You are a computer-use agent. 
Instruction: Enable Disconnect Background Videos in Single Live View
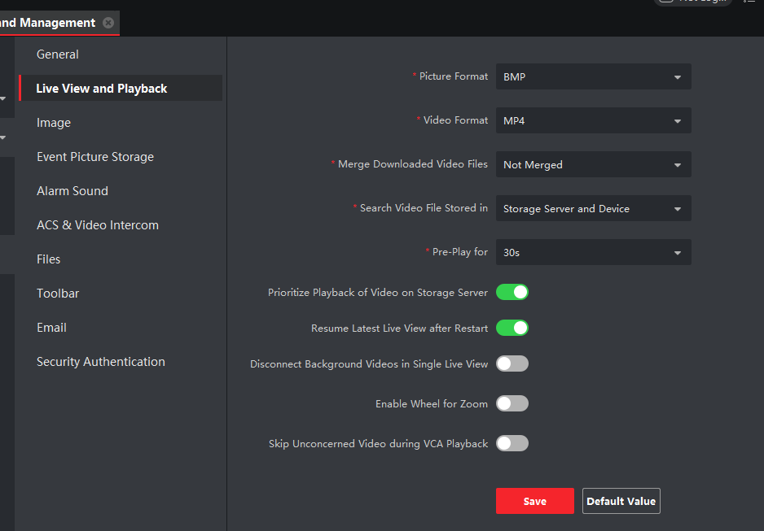512,363
